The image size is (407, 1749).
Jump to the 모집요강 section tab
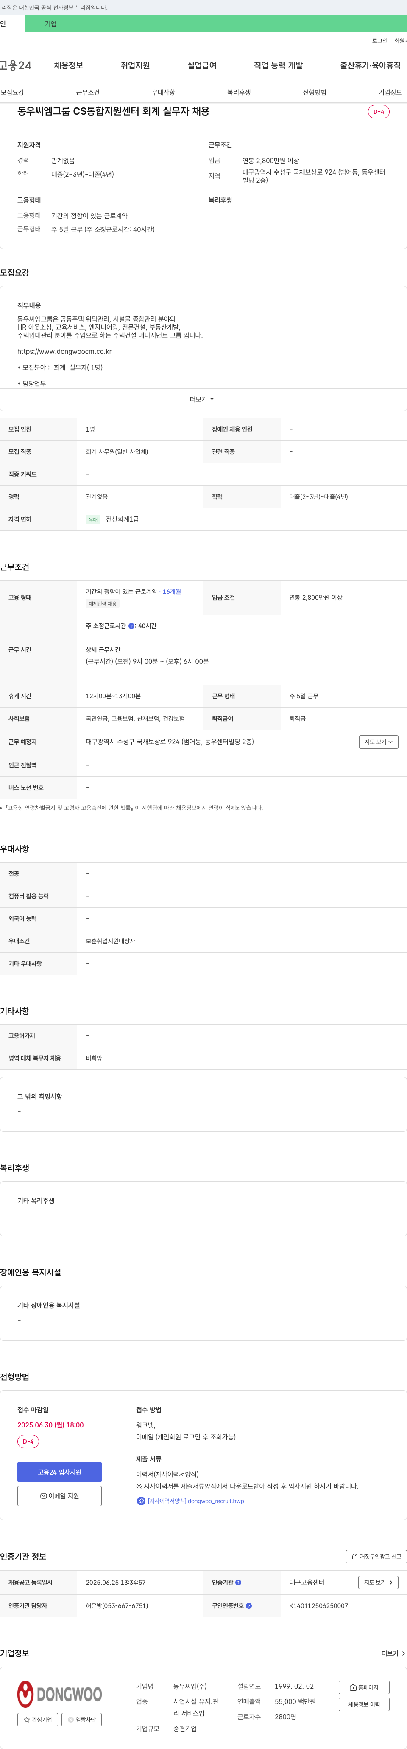coord(12,92)
